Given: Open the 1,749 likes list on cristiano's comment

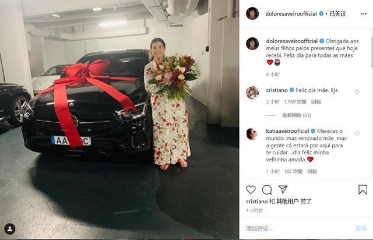Looking at the screenshot, I should click(295, 102).
